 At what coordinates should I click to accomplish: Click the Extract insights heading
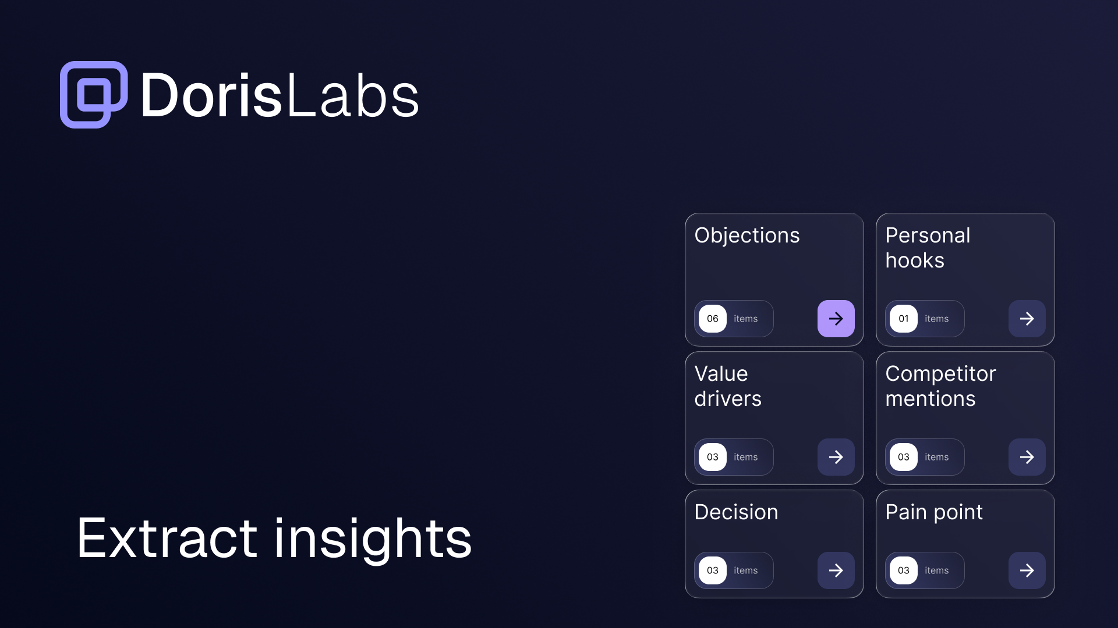pos(274,539)
